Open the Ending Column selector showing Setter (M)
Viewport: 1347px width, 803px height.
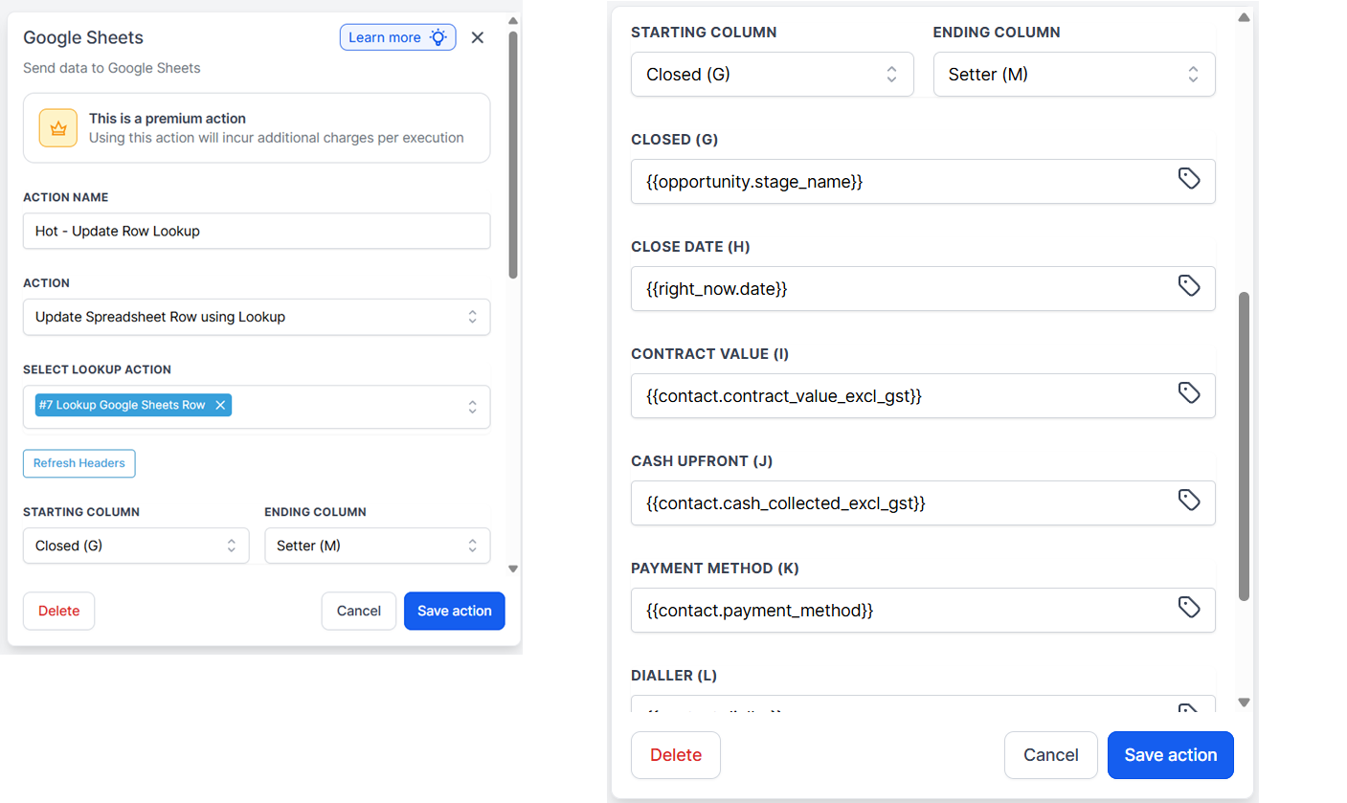pyautogui.click(x=1073, y=74)
